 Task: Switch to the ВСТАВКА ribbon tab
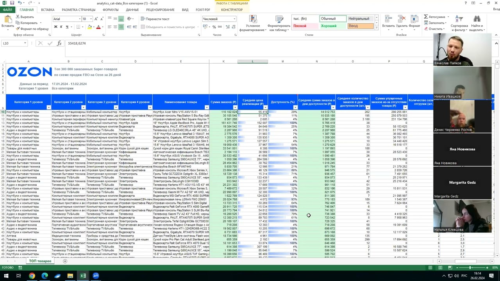click(x=48, y=10)
